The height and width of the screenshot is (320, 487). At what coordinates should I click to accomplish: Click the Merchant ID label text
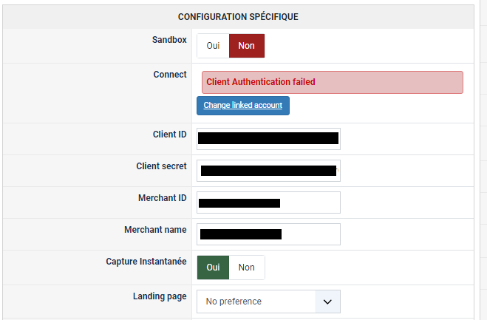162,198
